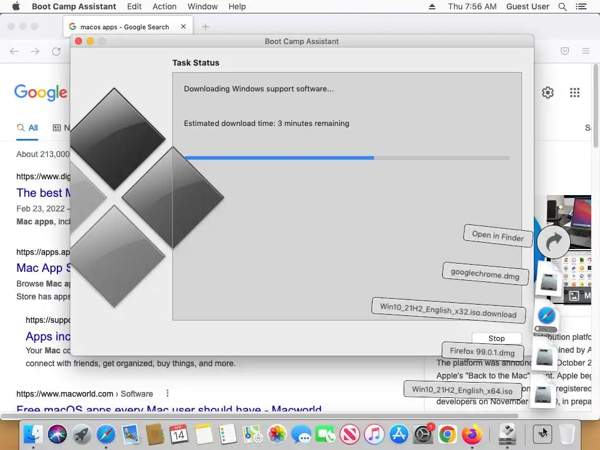Screen dimensions: 600x450
Task: Select the macos apps Google Search tab
Action: coord(128,27)
